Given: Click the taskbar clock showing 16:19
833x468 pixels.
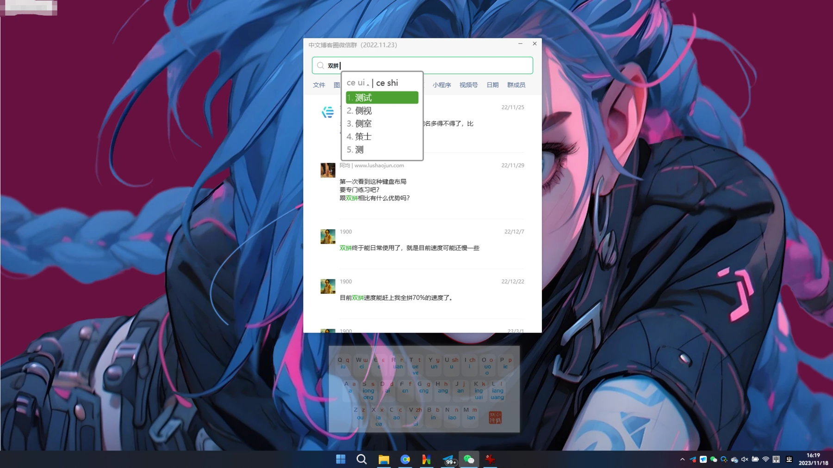Looking at the screenshot, I should [x=813, y=459].
